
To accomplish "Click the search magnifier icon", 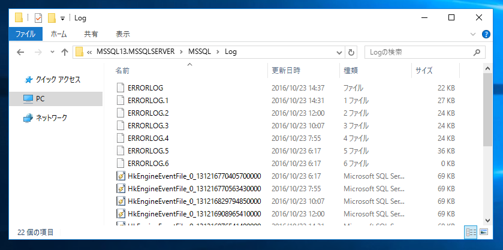I will (477, 52).
